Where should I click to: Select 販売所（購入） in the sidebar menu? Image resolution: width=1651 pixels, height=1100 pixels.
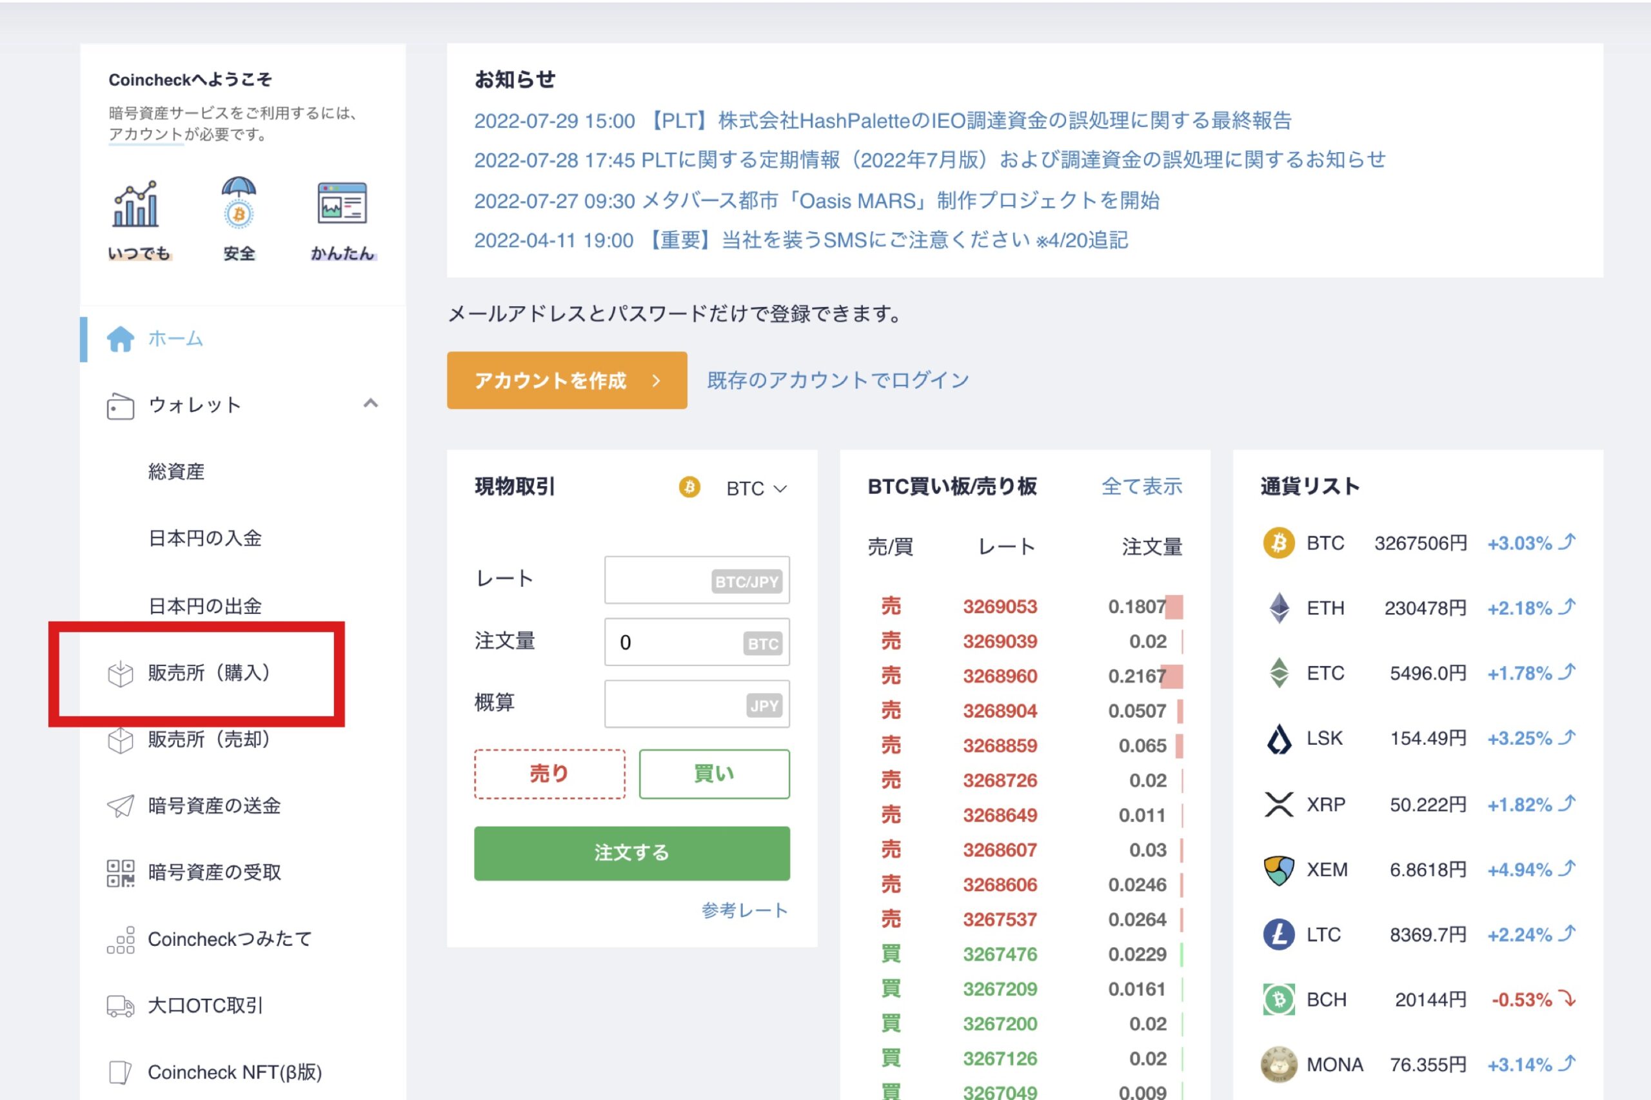click(x=208, y=673)
